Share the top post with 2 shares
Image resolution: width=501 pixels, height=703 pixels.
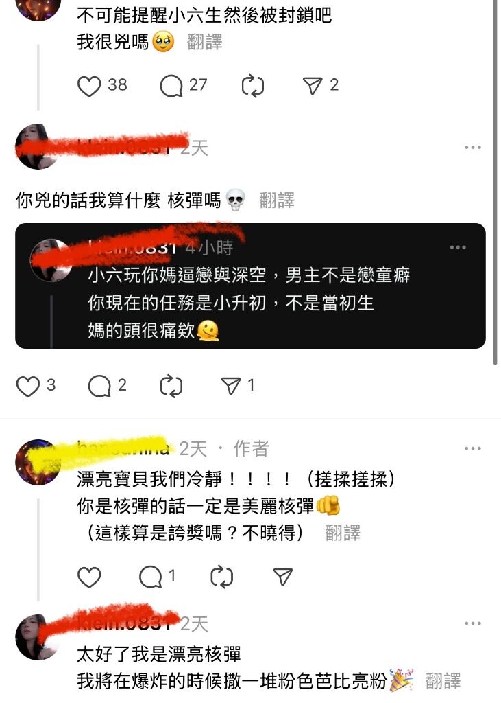[x=313, y=86]
